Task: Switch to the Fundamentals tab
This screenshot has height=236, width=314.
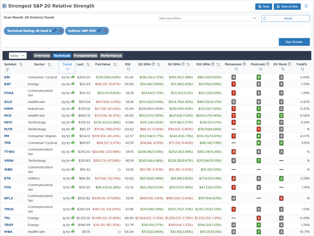Action: coord(86,56)
